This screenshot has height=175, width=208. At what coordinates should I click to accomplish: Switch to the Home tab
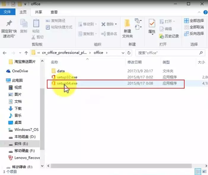23,12
